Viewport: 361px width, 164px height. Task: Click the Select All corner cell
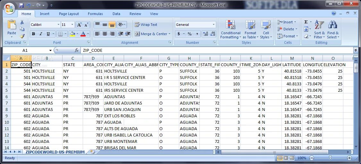click(7, 58)
